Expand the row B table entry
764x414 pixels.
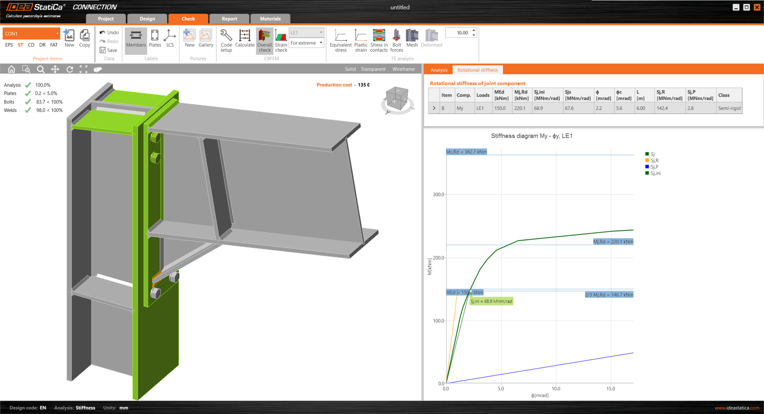click(434, 108)
